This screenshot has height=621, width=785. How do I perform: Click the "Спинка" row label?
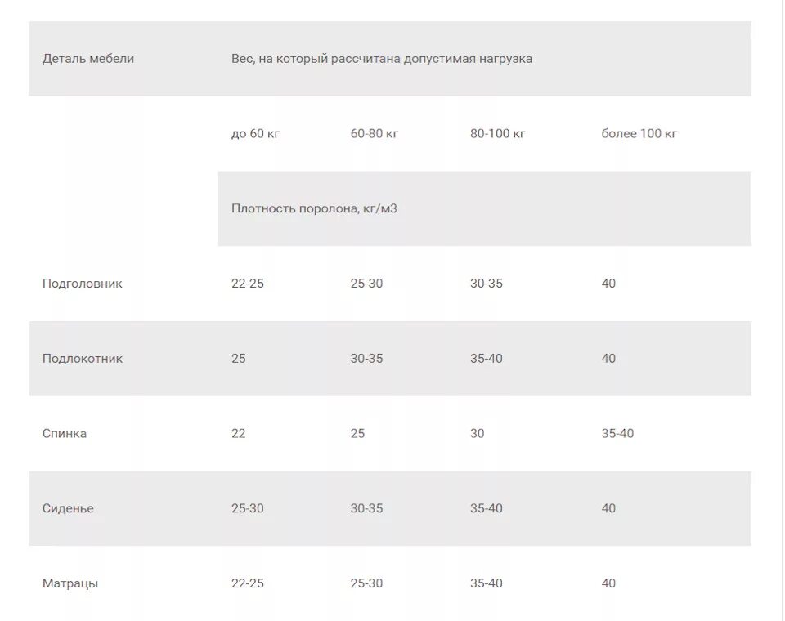click(65, 433)
